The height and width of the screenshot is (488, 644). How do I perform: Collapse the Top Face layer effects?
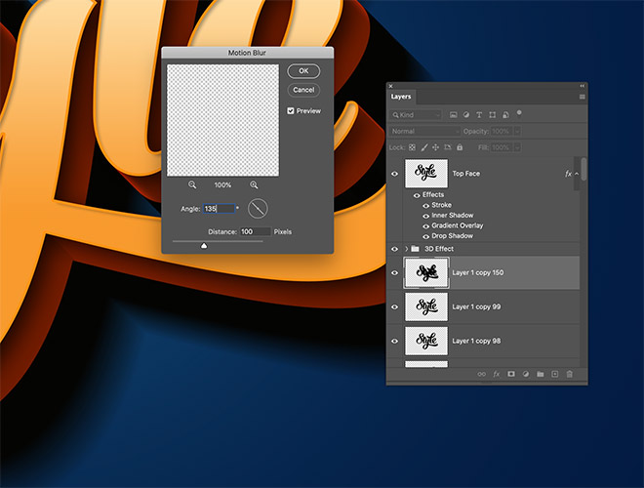[x=577, y=174]
